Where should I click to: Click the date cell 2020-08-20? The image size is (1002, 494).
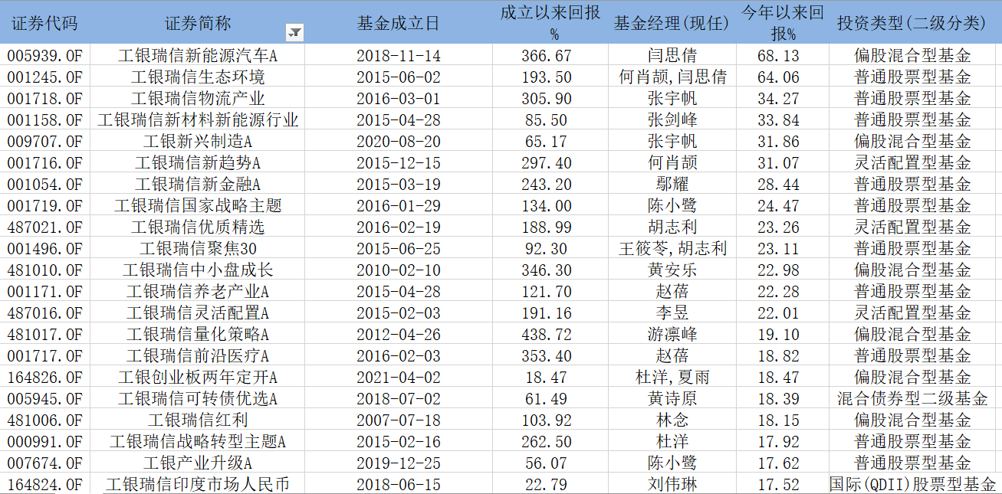399,142
